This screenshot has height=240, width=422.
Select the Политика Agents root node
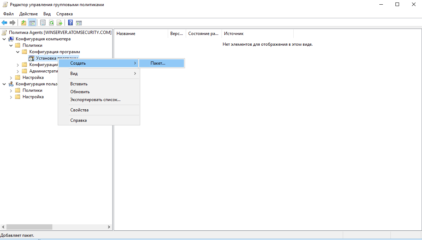point(60,32)
